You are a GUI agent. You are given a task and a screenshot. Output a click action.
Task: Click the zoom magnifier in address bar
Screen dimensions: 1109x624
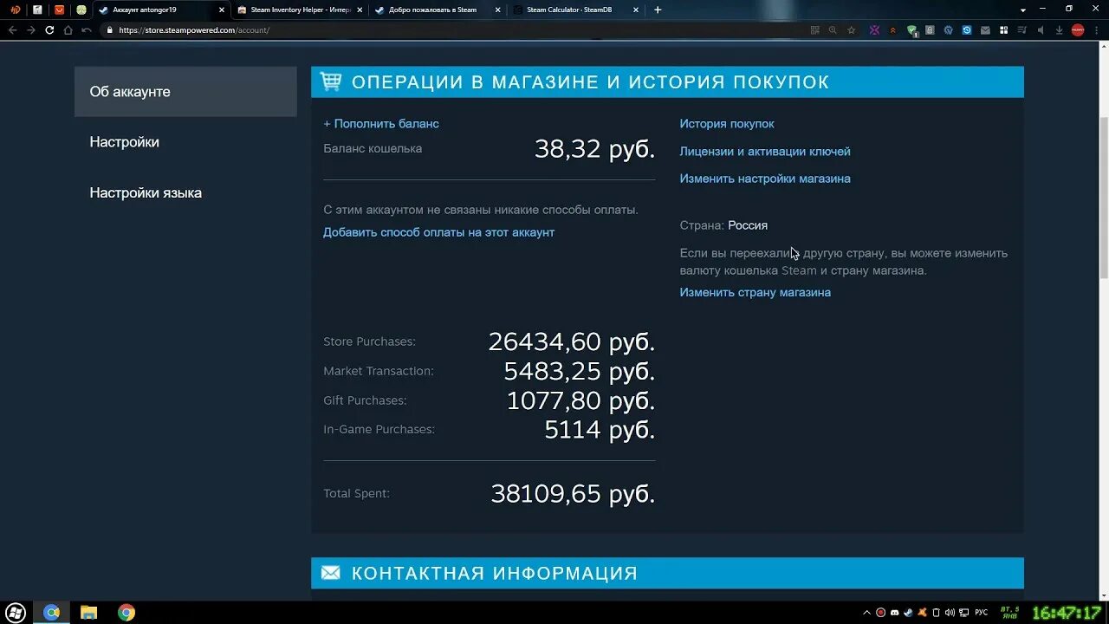click(x=833, y=29)
